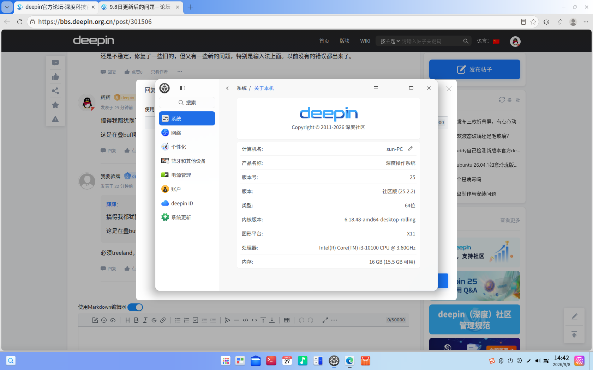Click the forum share icon in left rail
593x370 pixels.
pos(55,91)
